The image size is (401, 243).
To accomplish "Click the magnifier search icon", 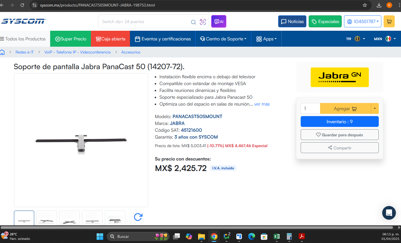I will (x=193, y=22).
